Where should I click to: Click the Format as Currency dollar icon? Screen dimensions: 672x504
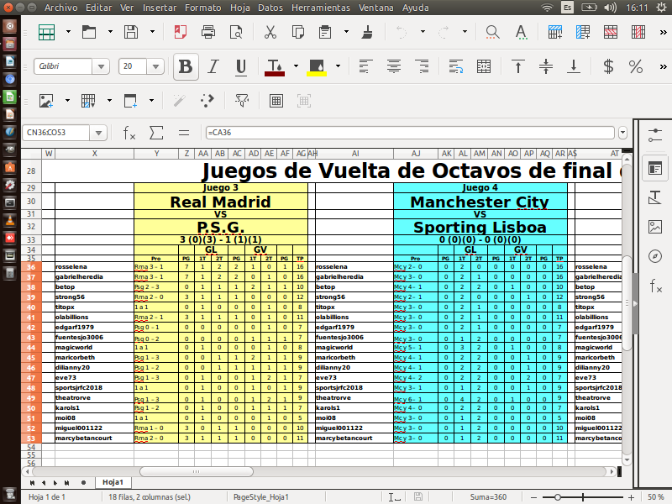pyautogui.click(x=608, y=66)
